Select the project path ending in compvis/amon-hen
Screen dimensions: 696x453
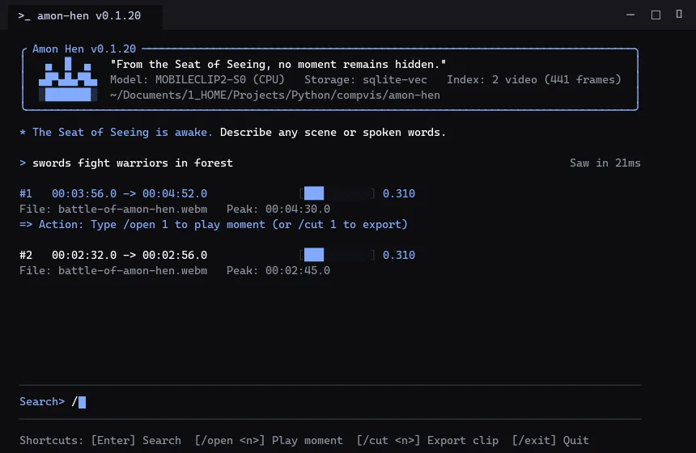[275, 95]
